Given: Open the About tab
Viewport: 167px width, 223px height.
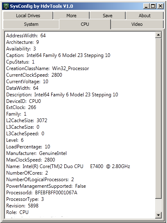Looking at the screenshot, I should [x=144, y=16].
